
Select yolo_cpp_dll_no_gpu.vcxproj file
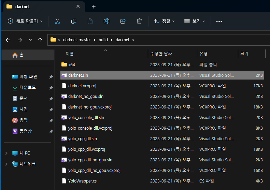point(162,171)
